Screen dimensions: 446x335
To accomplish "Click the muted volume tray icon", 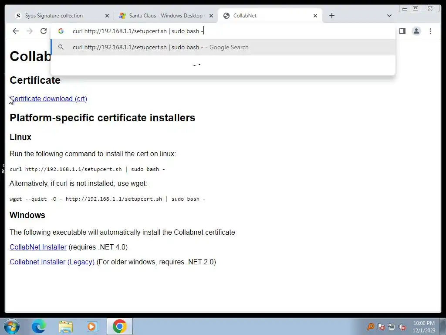I will 402,327.
